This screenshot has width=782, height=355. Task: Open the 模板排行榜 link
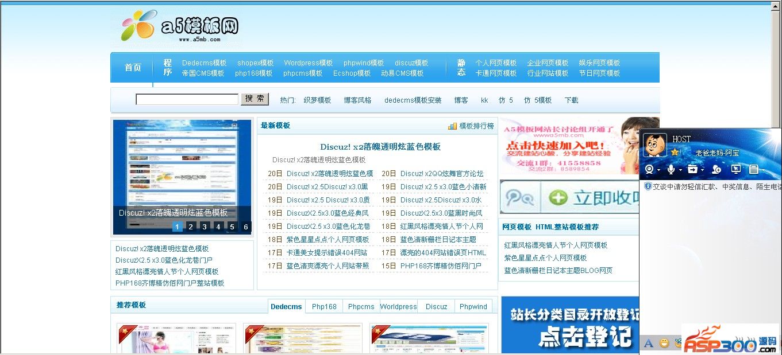tap(476, 126)
